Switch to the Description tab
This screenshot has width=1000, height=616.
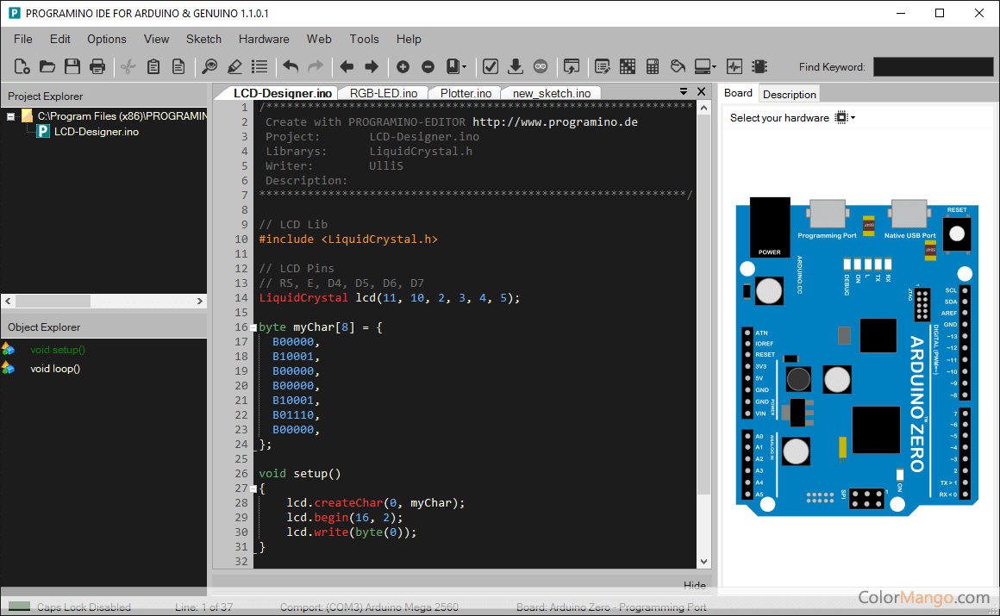tap(789, 93)
